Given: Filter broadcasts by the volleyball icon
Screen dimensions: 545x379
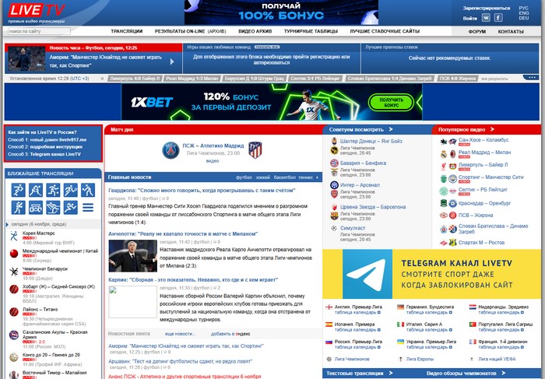Looking at the screenshot, I should [88, 190].
